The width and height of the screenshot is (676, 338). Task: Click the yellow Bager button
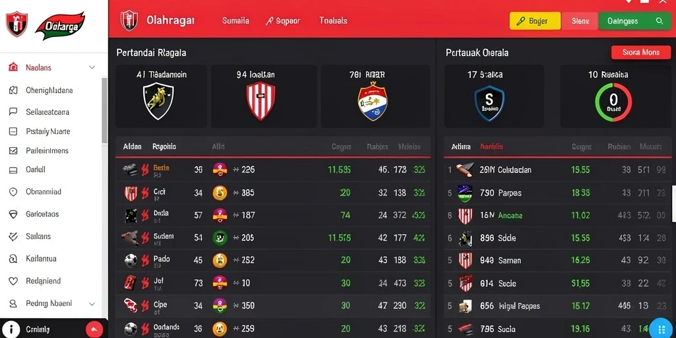tap(535, 20)
